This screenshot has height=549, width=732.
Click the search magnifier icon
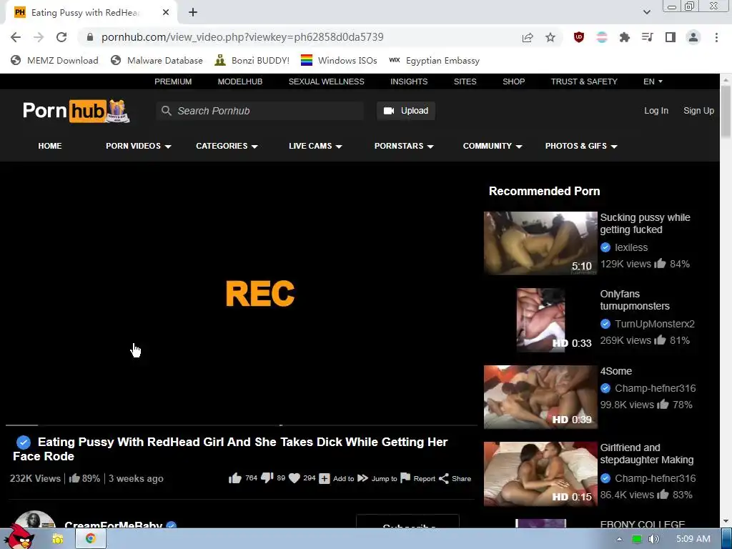166,111
